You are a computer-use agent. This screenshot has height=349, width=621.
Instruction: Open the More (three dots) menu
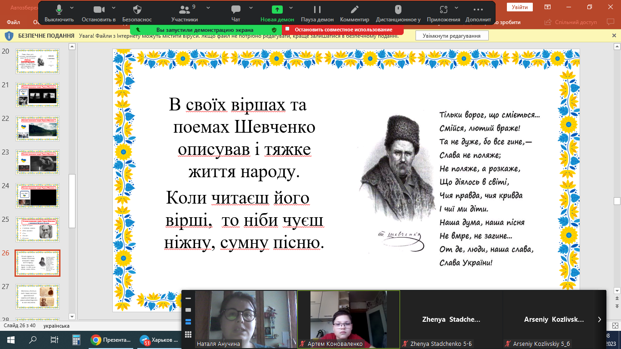478,13
